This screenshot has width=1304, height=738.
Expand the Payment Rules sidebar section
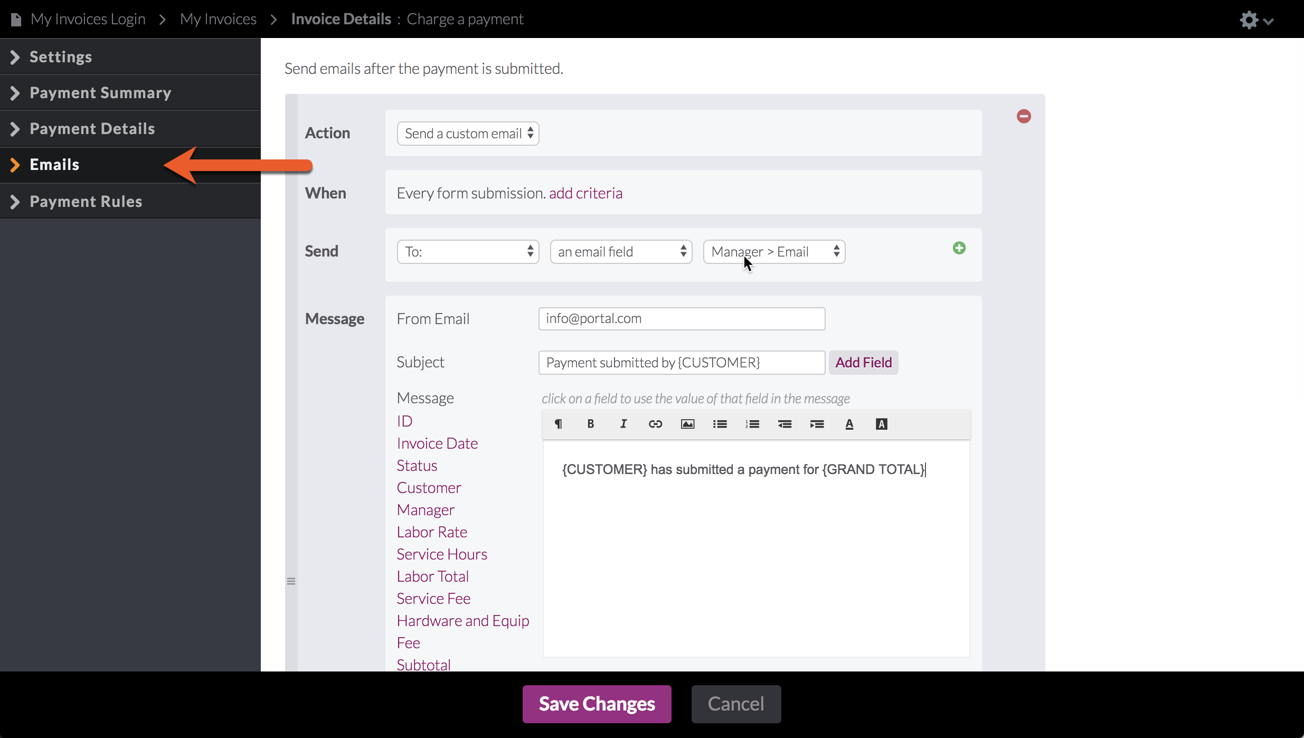[86, 201]
